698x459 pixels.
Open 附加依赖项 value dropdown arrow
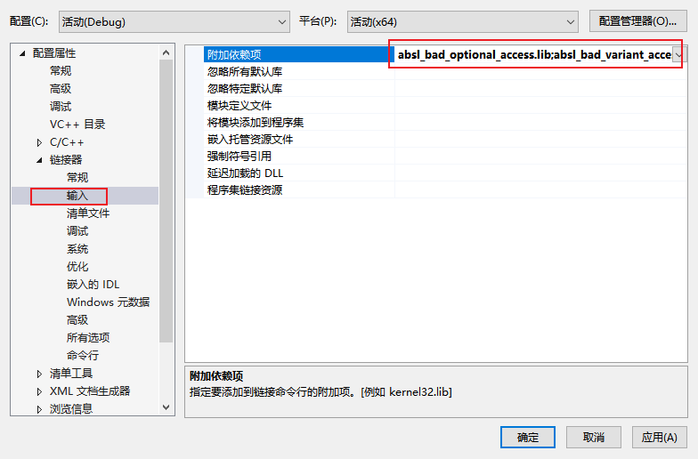pyautogui.click(x=678, y=55)
